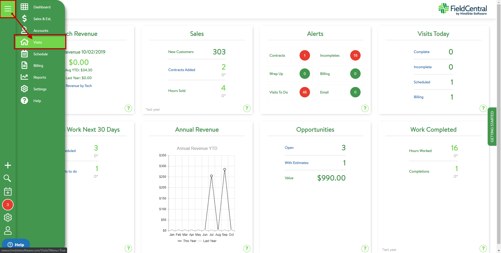
Task: Click the Reports chart icon
Action: coord(24,77)
